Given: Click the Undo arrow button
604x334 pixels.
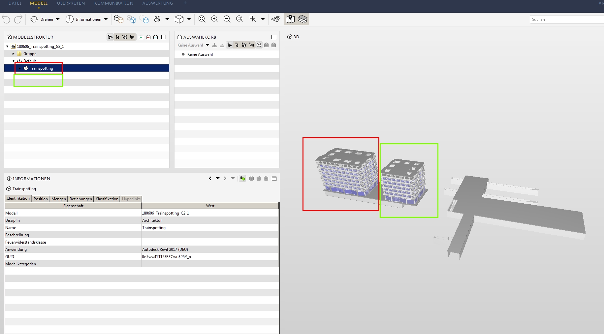Looking at the screenshot, I should tap(6, 19).
